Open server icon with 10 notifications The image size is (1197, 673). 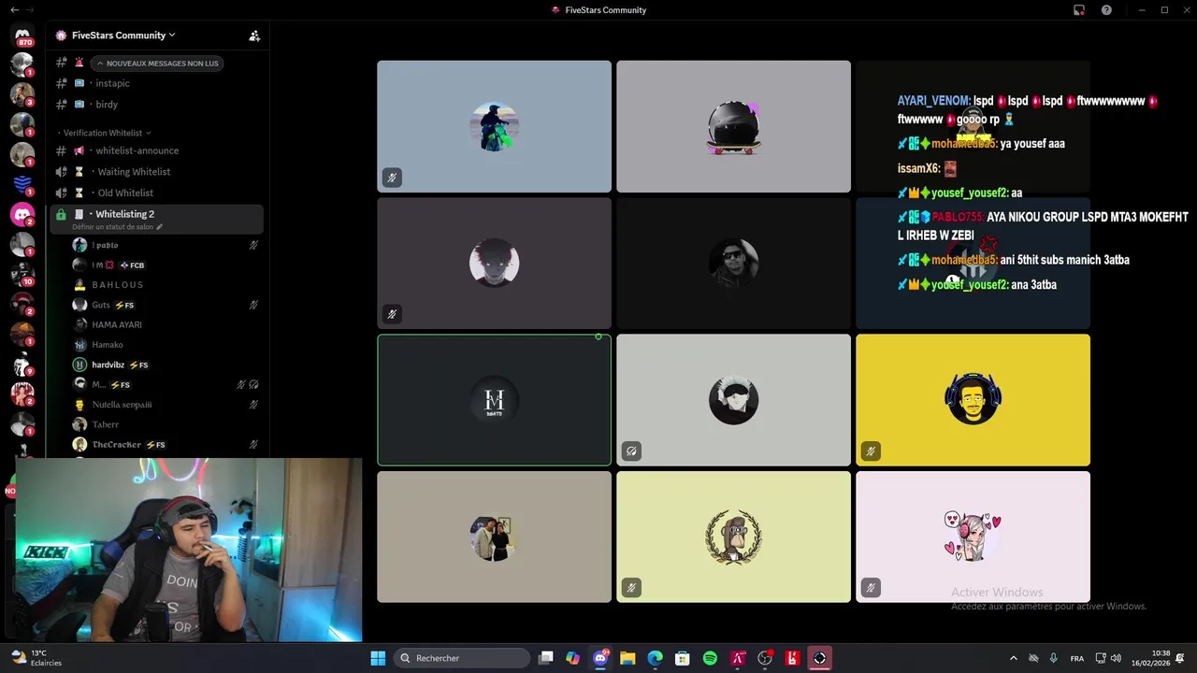pos(22,274)
